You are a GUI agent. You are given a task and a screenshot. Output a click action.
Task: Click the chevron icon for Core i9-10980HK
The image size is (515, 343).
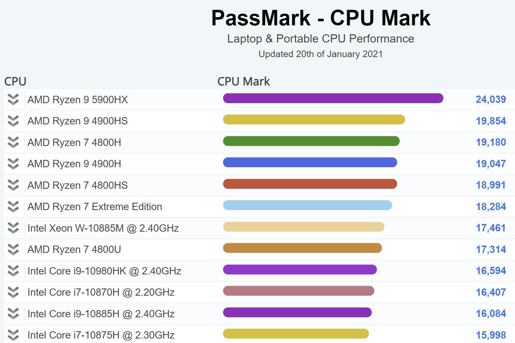13,271
